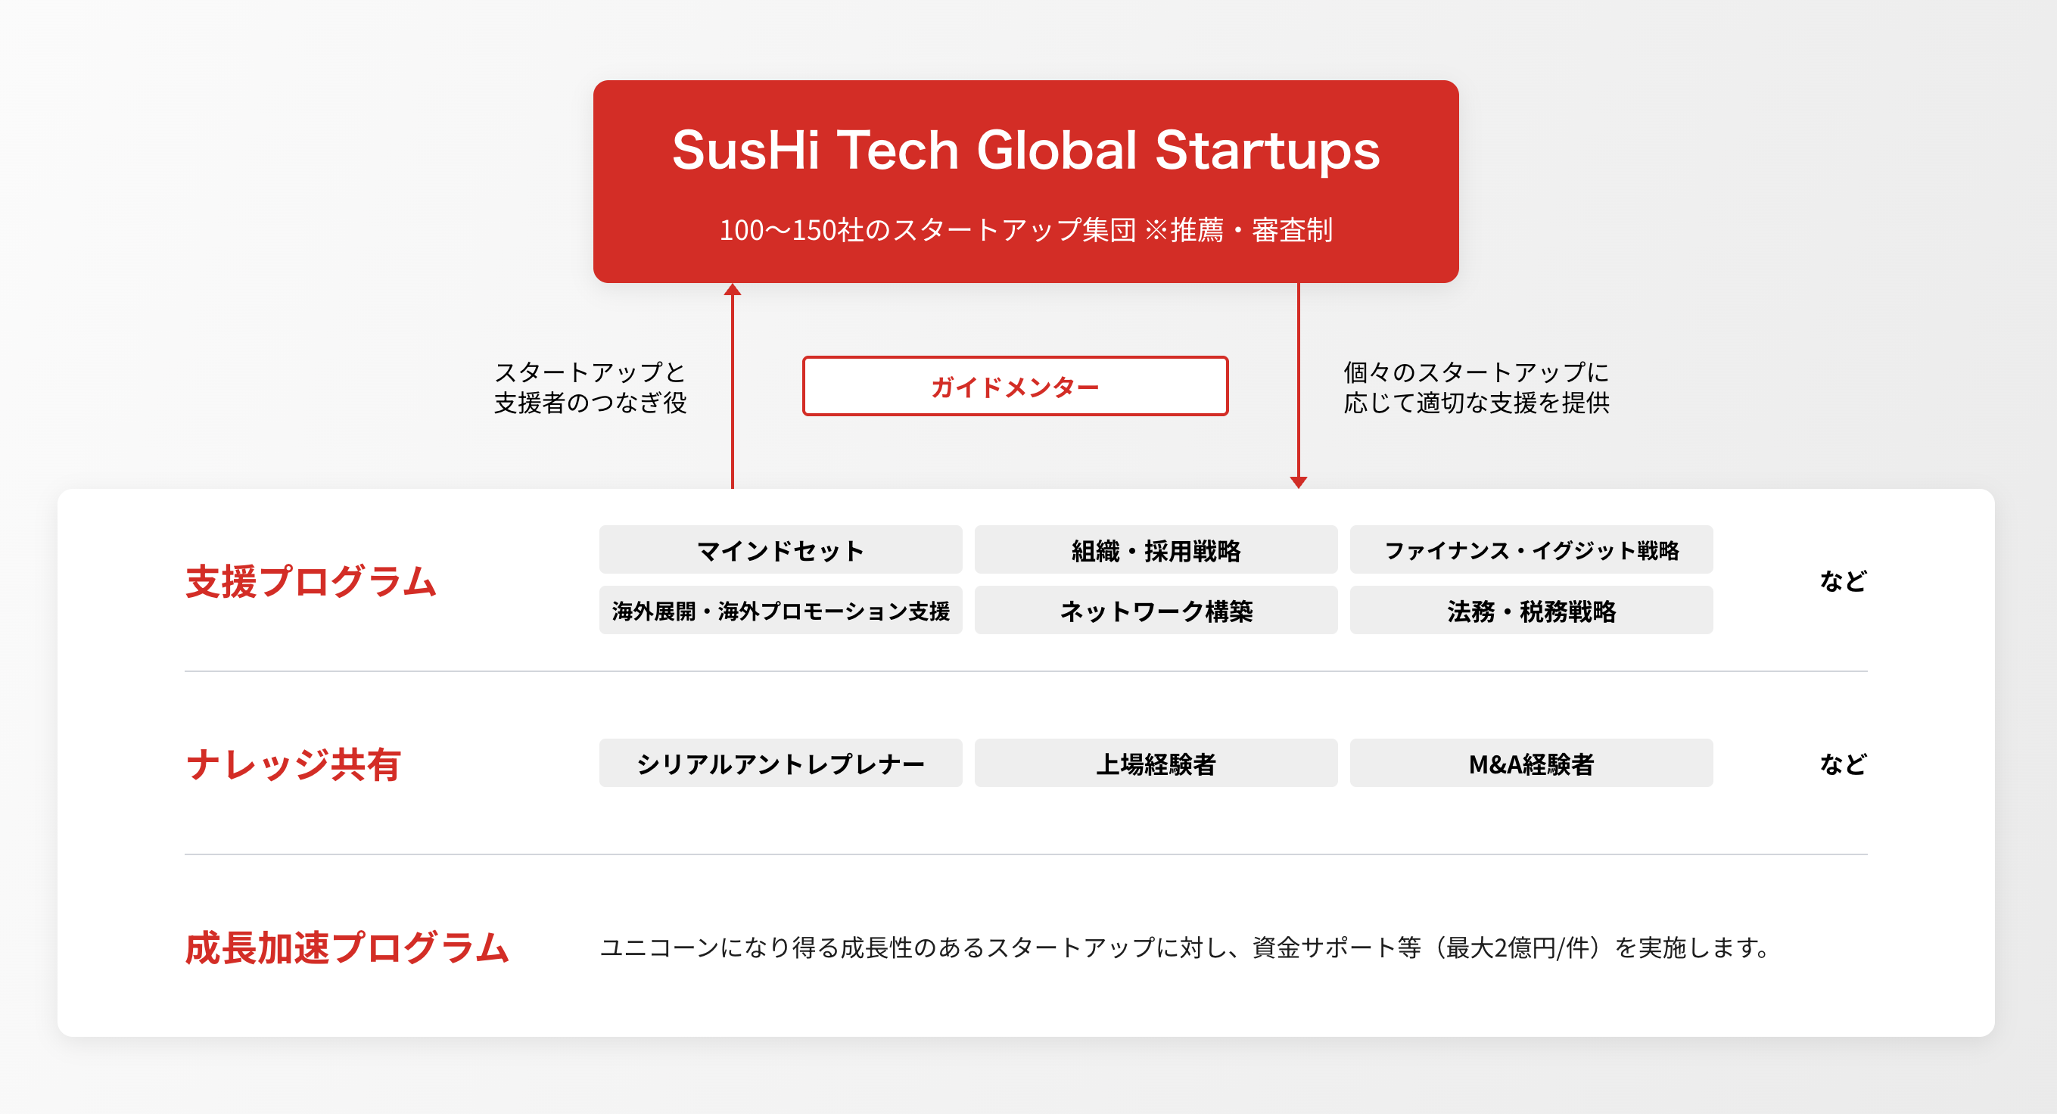Open the 海外展開・海外プロモーション支援 tag

(x=780, y=611)
